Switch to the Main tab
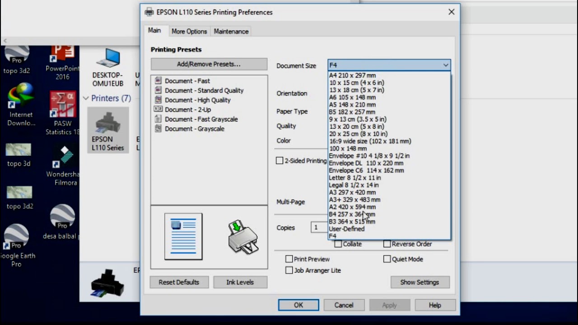The height and width of the screenshot is (325, 578). 154,30
